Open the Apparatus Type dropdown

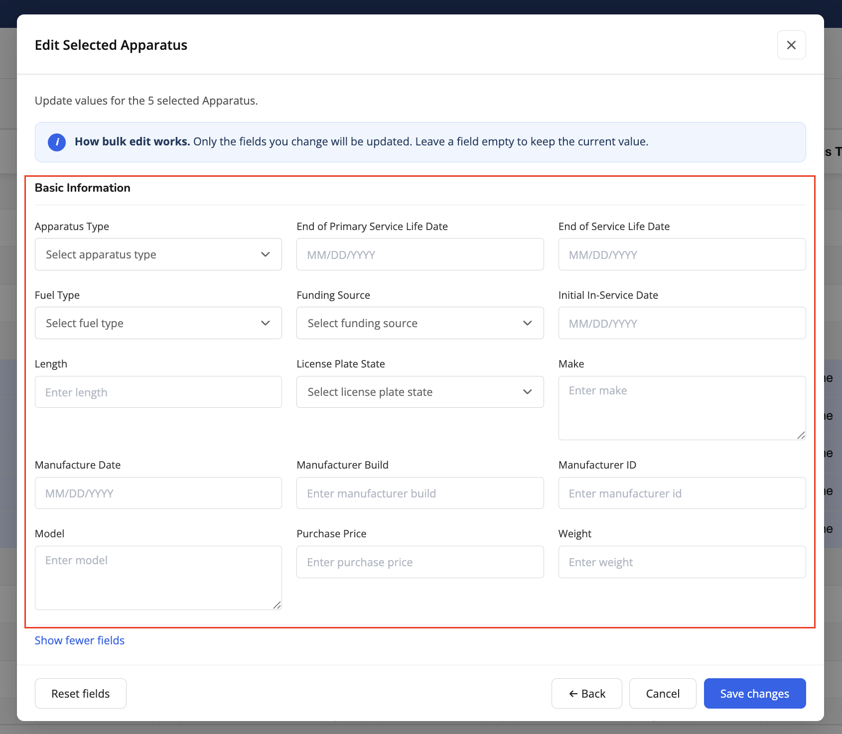click(158, 254)
